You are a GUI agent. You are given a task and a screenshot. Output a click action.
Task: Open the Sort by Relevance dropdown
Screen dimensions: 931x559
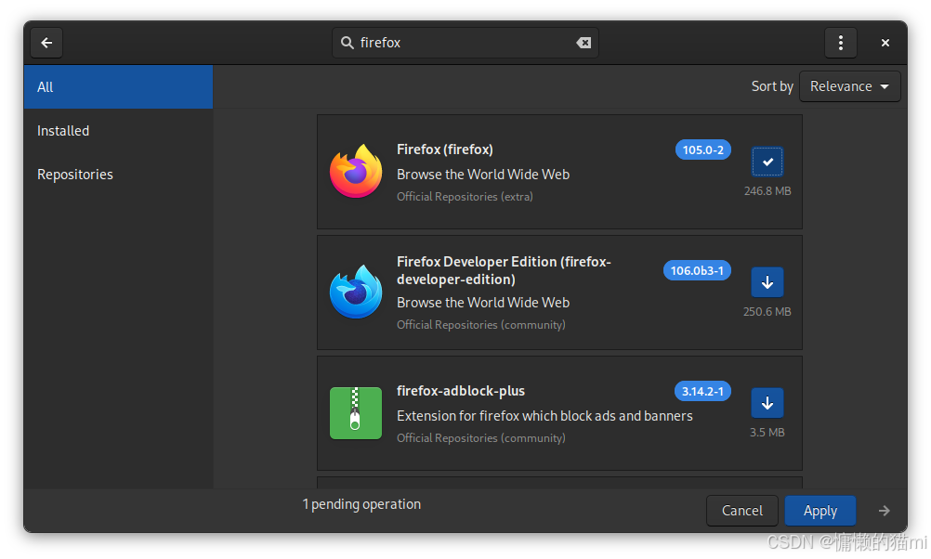849,86
